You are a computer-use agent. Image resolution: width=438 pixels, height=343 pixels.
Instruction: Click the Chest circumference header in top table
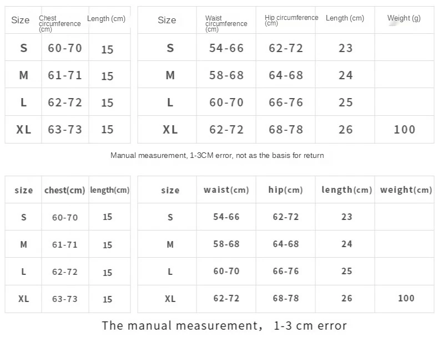(59, 23)
